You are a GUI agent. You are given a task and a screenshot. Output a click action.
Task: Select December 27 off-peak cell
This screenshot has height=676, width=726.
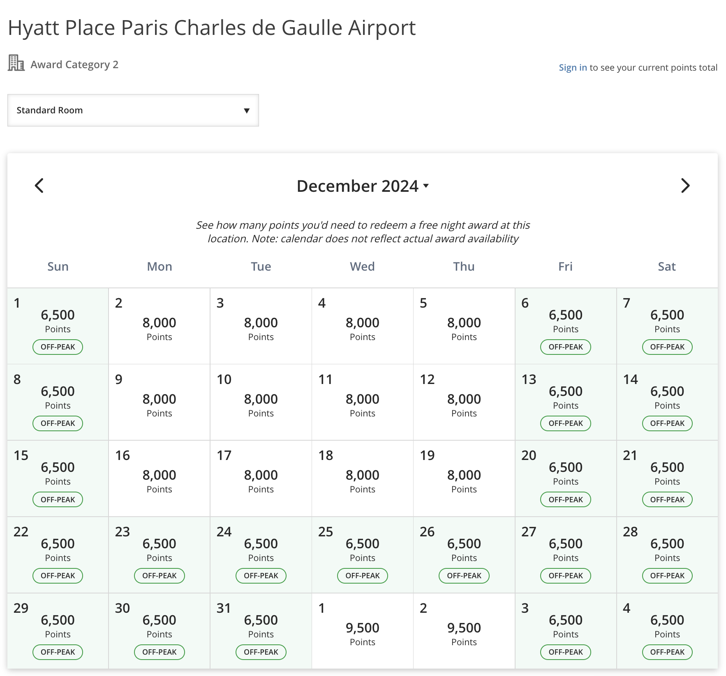coord(566,555)
